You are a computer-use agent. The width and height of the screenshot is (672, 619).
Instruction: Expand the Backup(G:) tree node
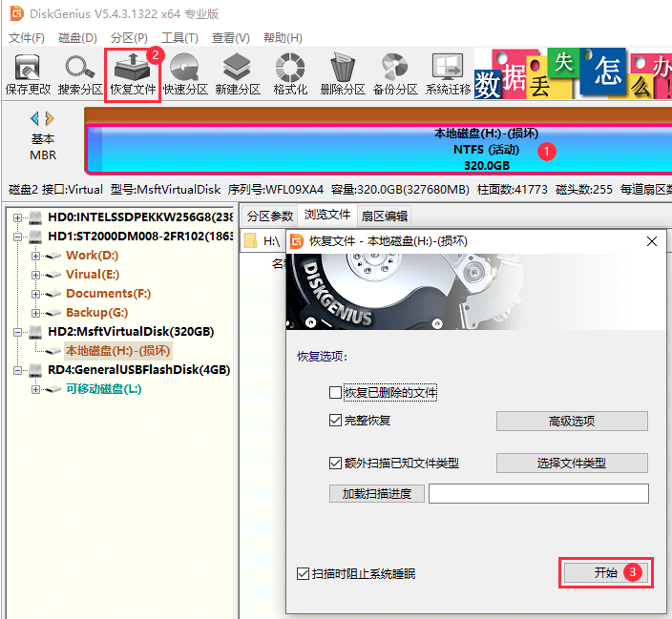pos(35,313)
